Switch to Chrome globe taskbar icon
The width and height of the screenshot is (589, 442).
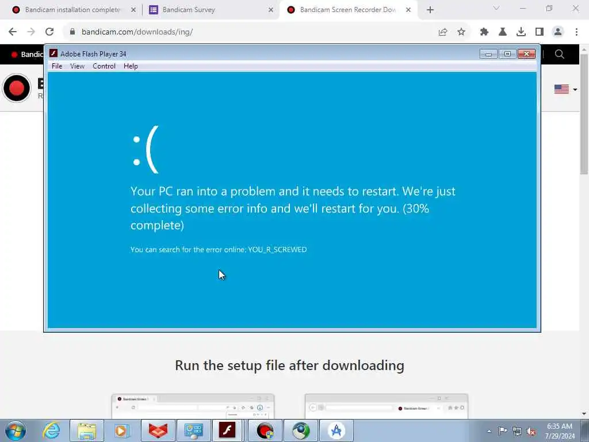pos(301,430)
